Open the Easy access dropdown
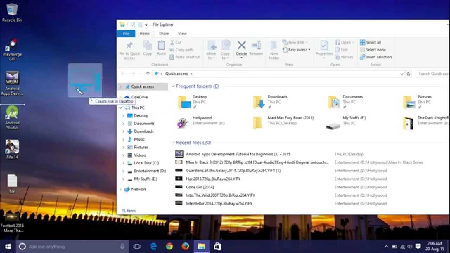Image resolution: width=450 pixels, height=253 pixels. coord(296,50)
